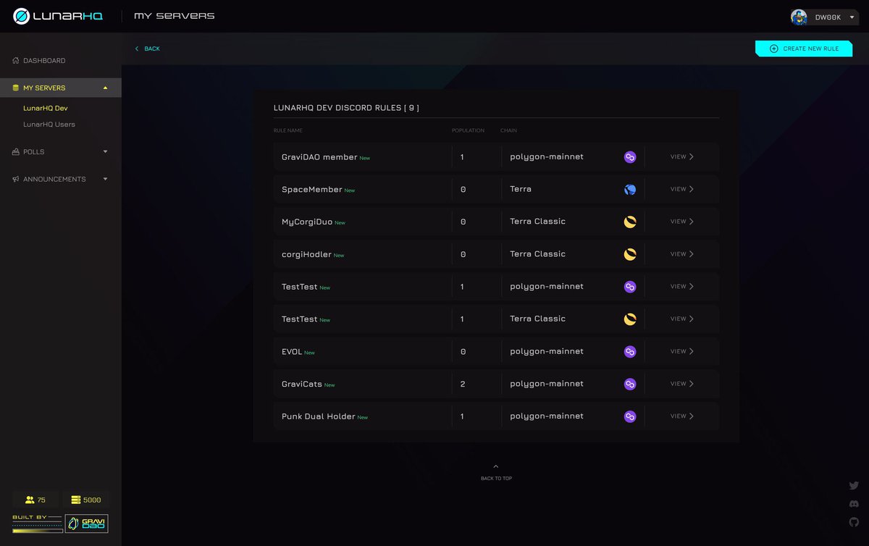The image size is (869, 546).
Task: Select My Servers in the sidebar
Action: 44,88
